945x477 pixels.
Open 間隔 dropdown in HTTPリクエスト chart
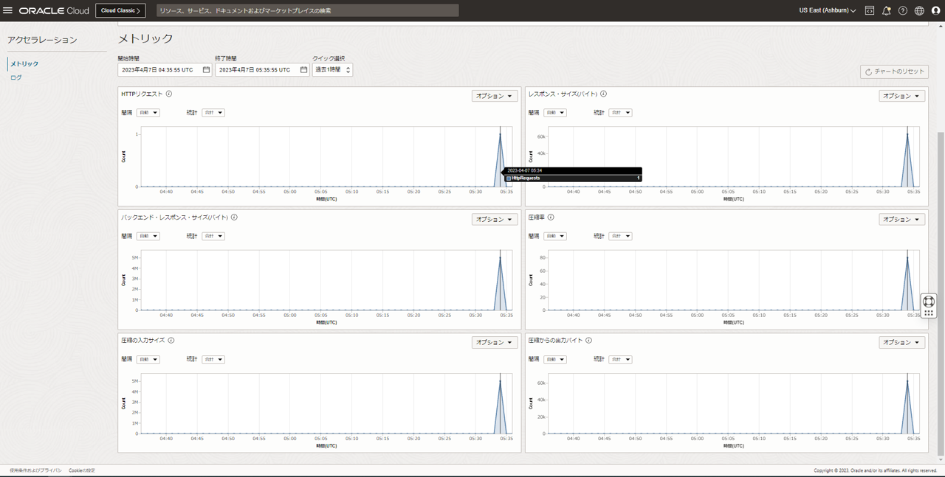[x=148, y=112]
